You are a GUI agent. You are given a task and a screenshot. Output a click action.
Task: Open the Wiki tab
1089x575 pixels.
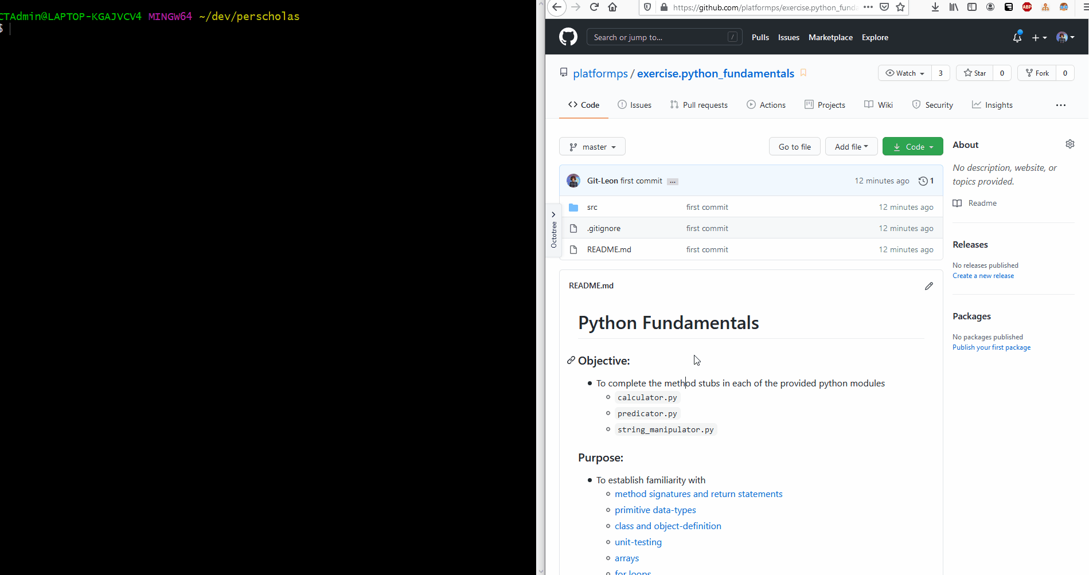click(x=879, y=105)
